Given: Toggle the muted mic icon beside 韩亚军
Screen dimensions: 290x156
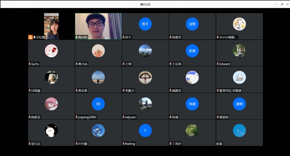Looking at the screenshot, I should tap(170, 37).
